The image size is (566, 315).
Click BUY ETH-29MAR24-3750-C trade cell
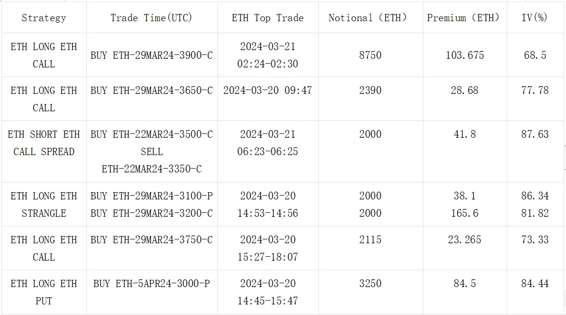(151, 240)
